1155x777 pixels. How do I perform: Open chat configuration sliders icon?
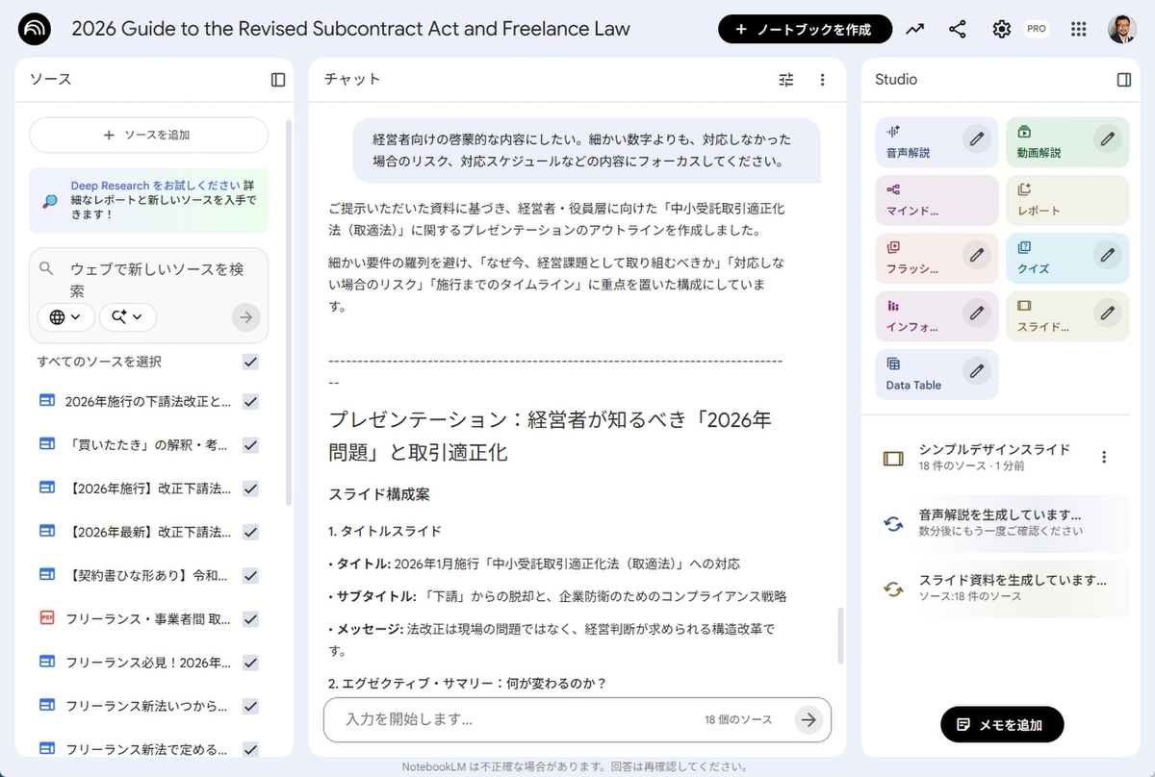[786, 80]
